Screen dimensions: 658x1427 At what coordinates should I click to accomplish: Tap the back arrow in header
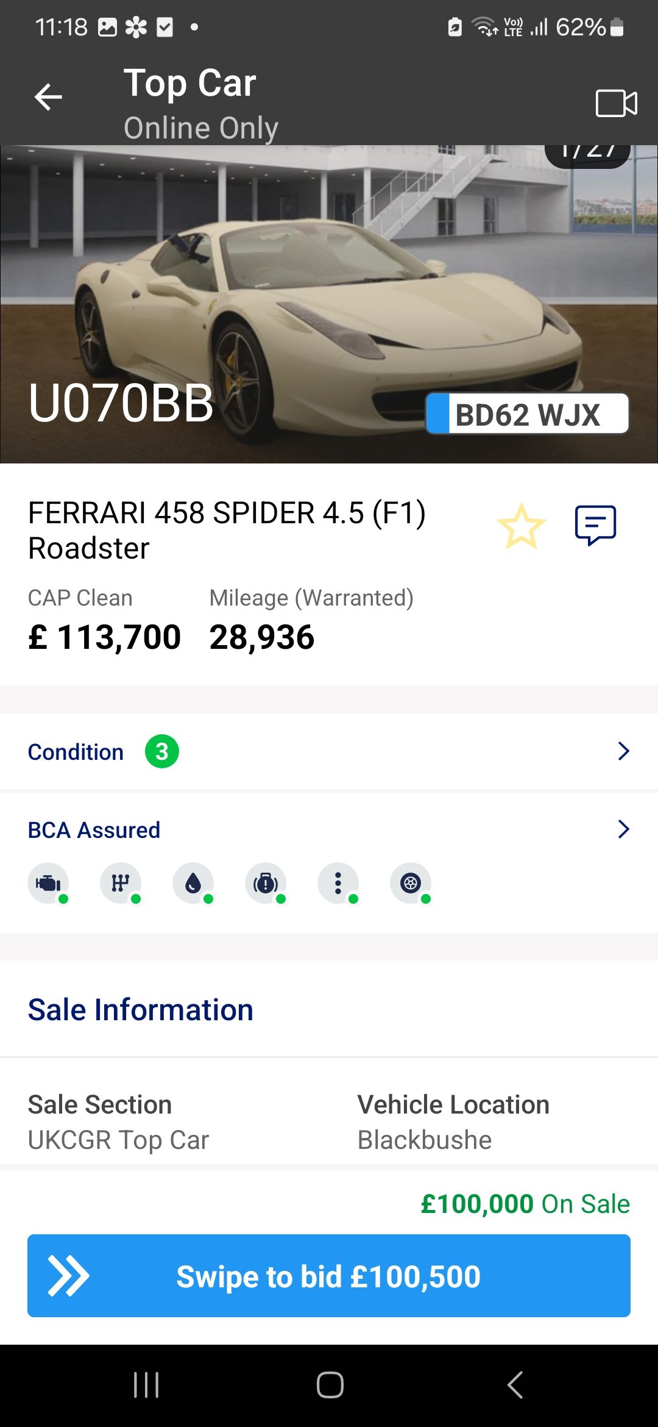(x=48, y=97)
